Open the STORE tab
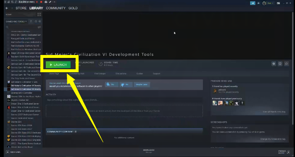 (x=21, y=8)
